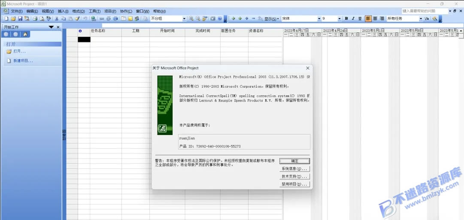Open the 插入(I) menu
The width and height of the screenshot is (464, 220).
click(63, 11)
